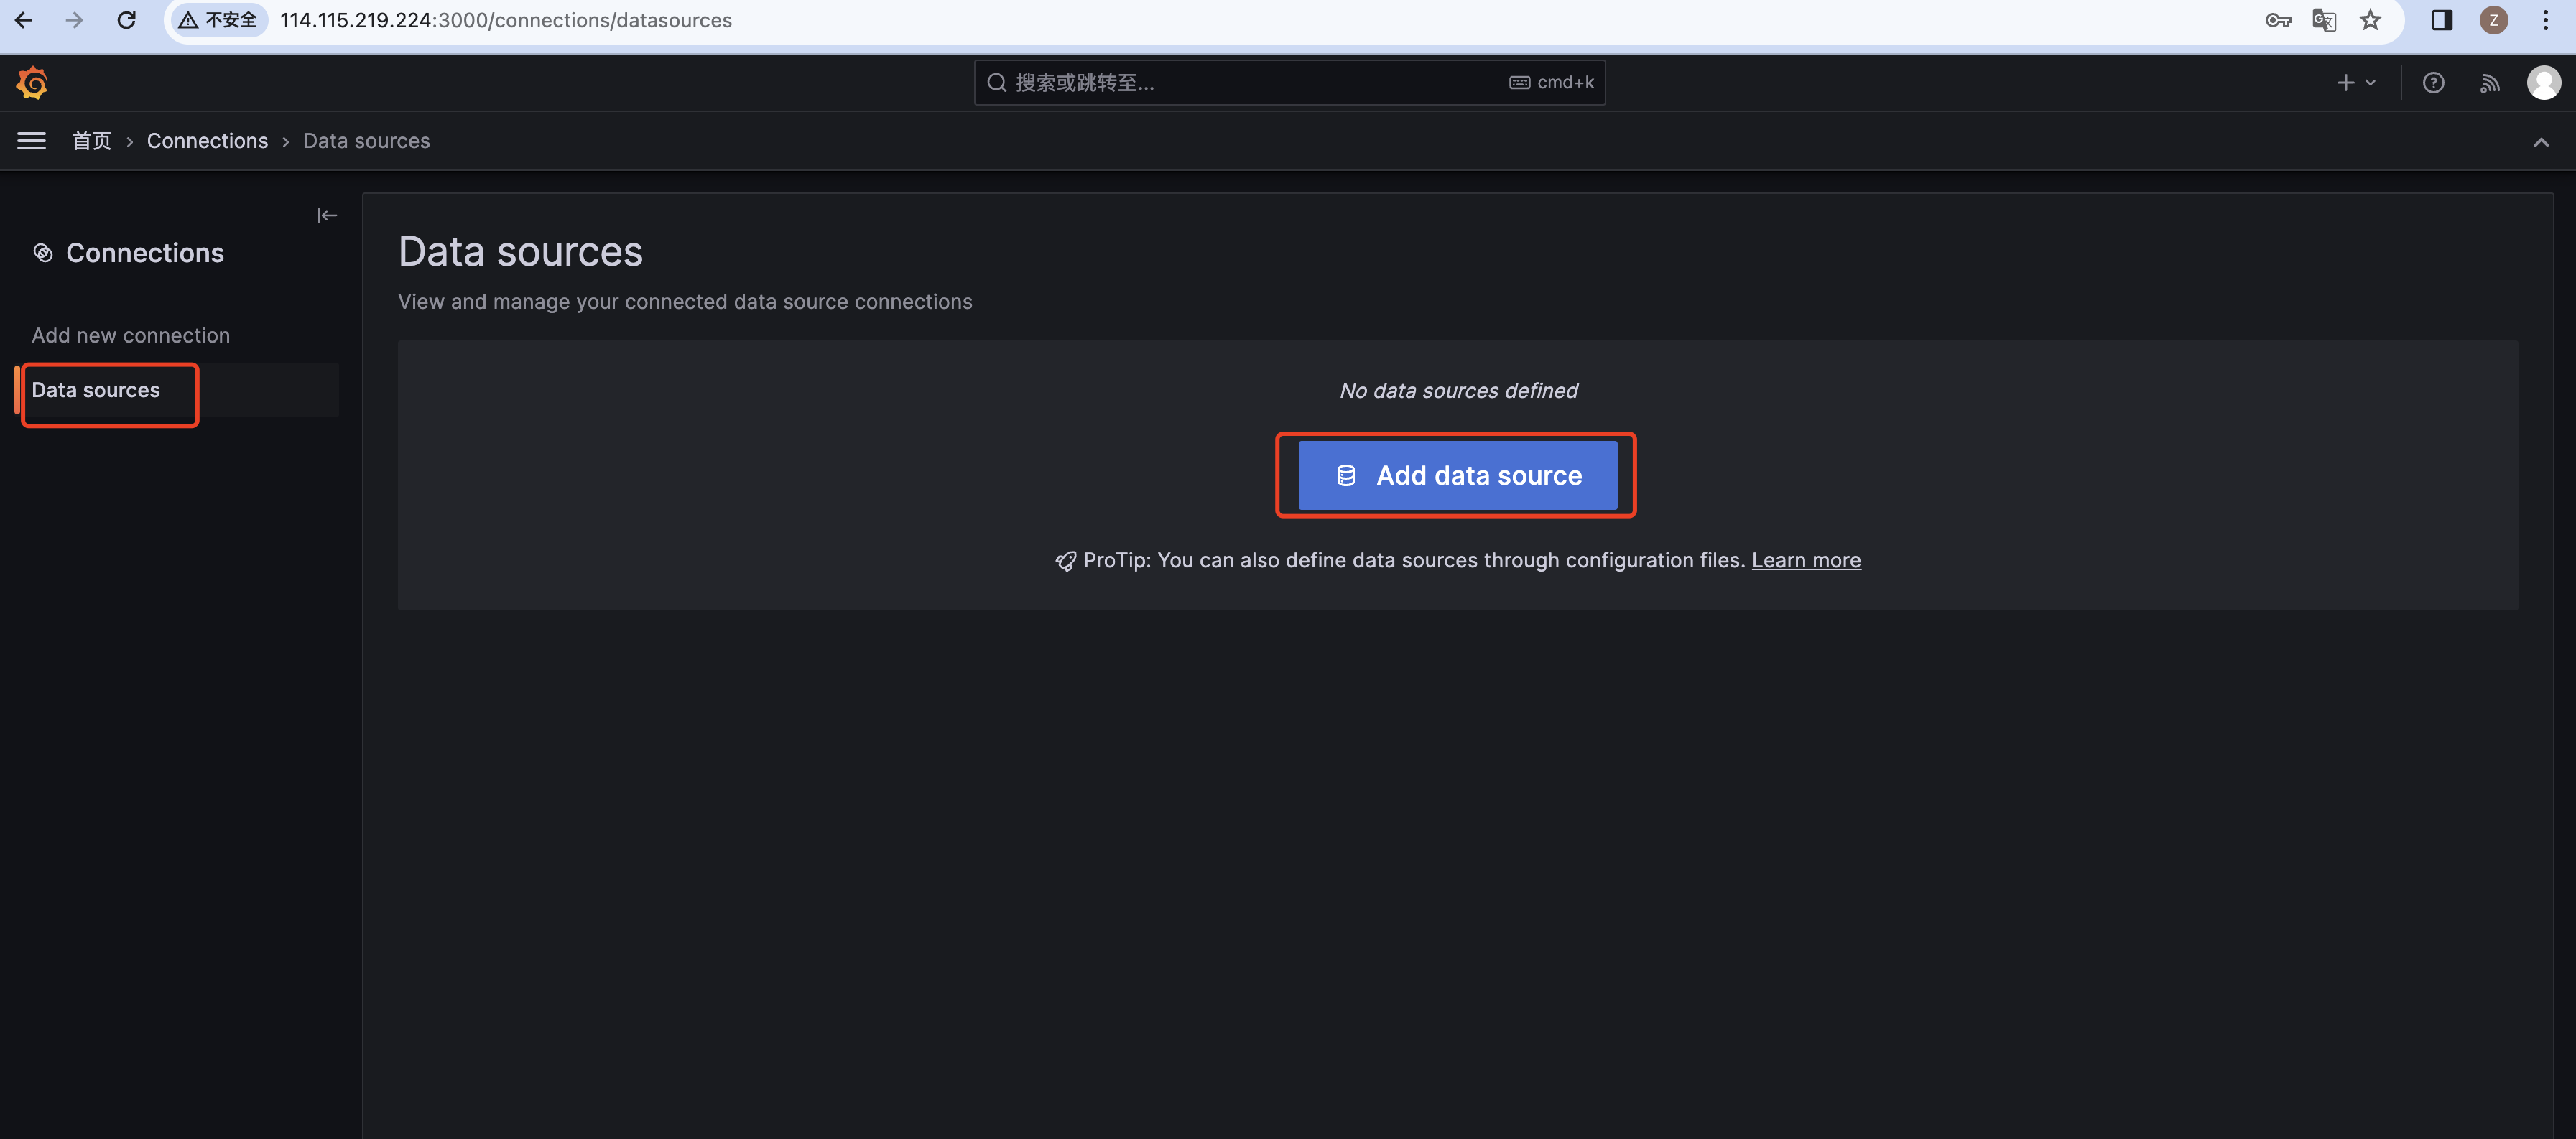Click the browser password key icon
This screenshot has height=1139, width=2576.
(x=2277, y=20)
